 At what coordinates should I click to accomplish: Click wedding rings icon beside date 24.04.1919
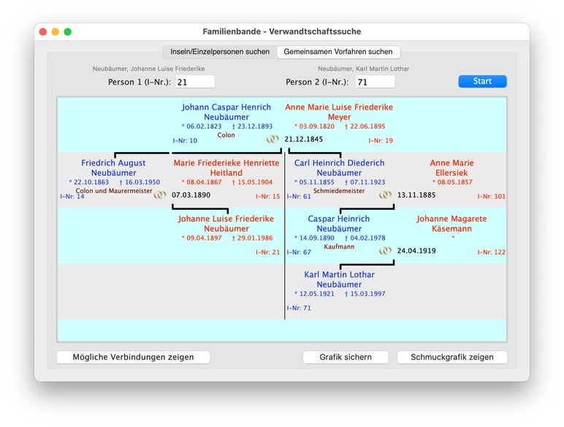click(385, 251)
